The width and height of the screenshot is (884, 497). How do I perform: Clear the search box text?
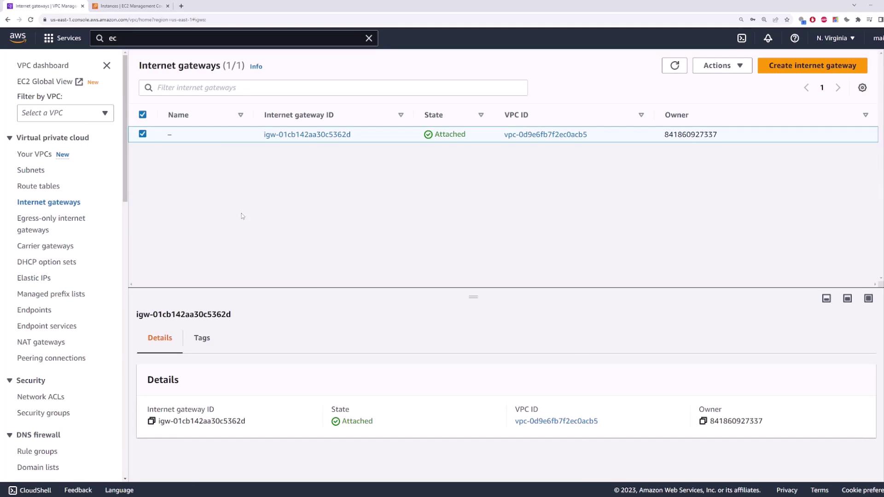[x=369, y=38]
